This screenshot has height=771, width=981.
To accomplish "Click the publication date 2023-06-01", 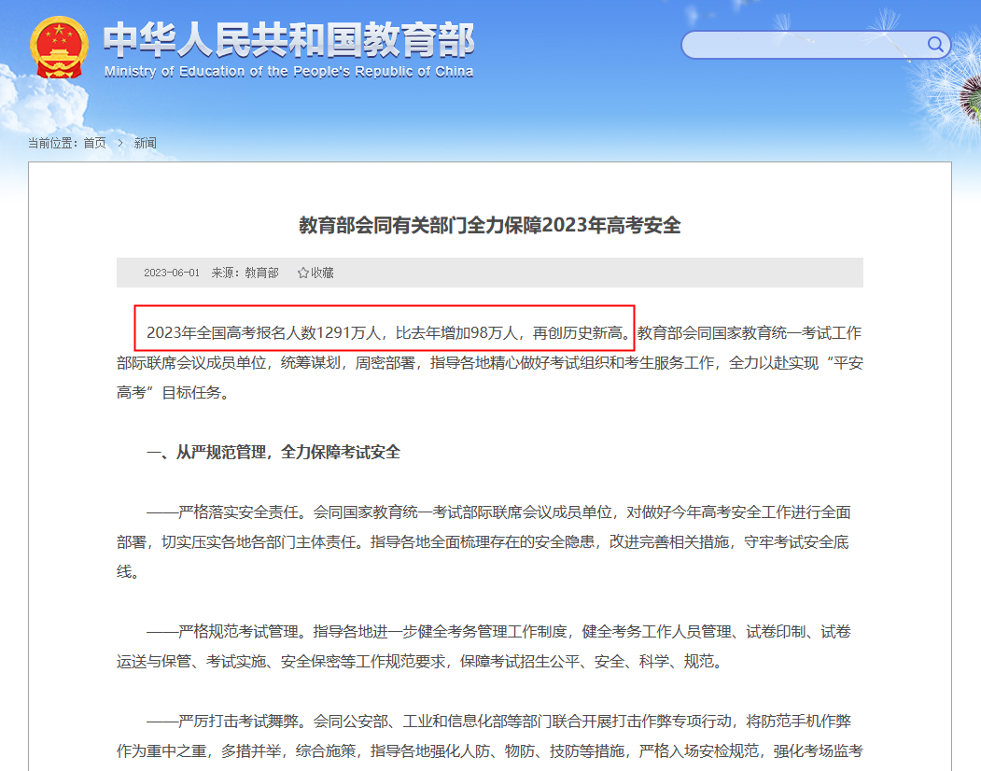I will [172, 273].
